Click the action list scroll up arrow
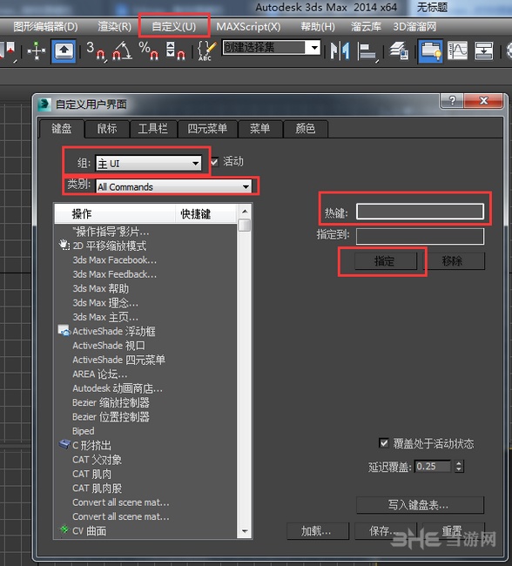This screenshot has width=512, height=566. (x=245, y=212)
